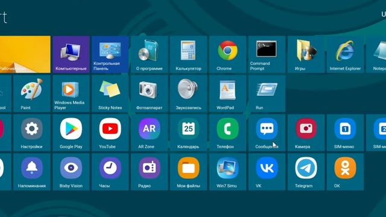386x217 pixels.
Task: Open the VK app tile
Action: click(x=267, y=172)
